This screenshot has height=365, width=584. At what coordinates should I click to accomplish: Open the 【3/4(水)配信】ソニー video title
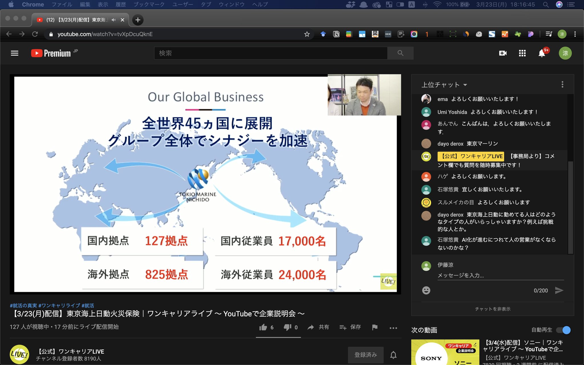click(x=523, y=346)
